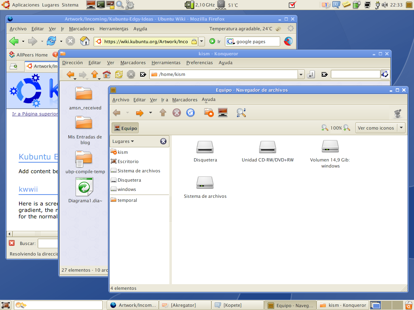
Task: Open 'Ir a' menu in Nautilus
Action: tap(165, 100)
